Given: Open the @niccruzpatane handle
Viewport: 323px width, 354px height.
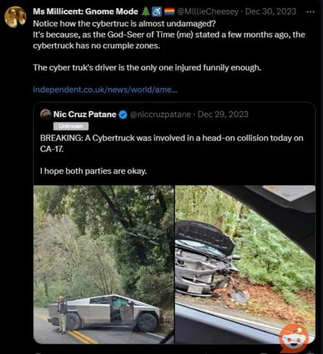Looking at the screenshot, I should [x=160, y=115].
